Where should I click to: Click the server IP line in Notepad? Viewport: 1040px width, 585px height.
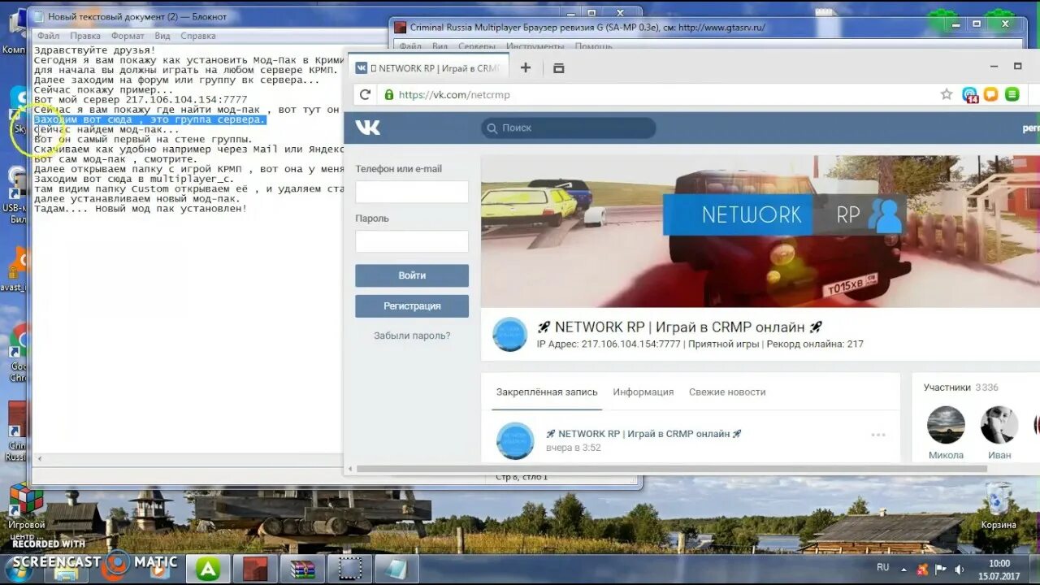coord(141,99)
